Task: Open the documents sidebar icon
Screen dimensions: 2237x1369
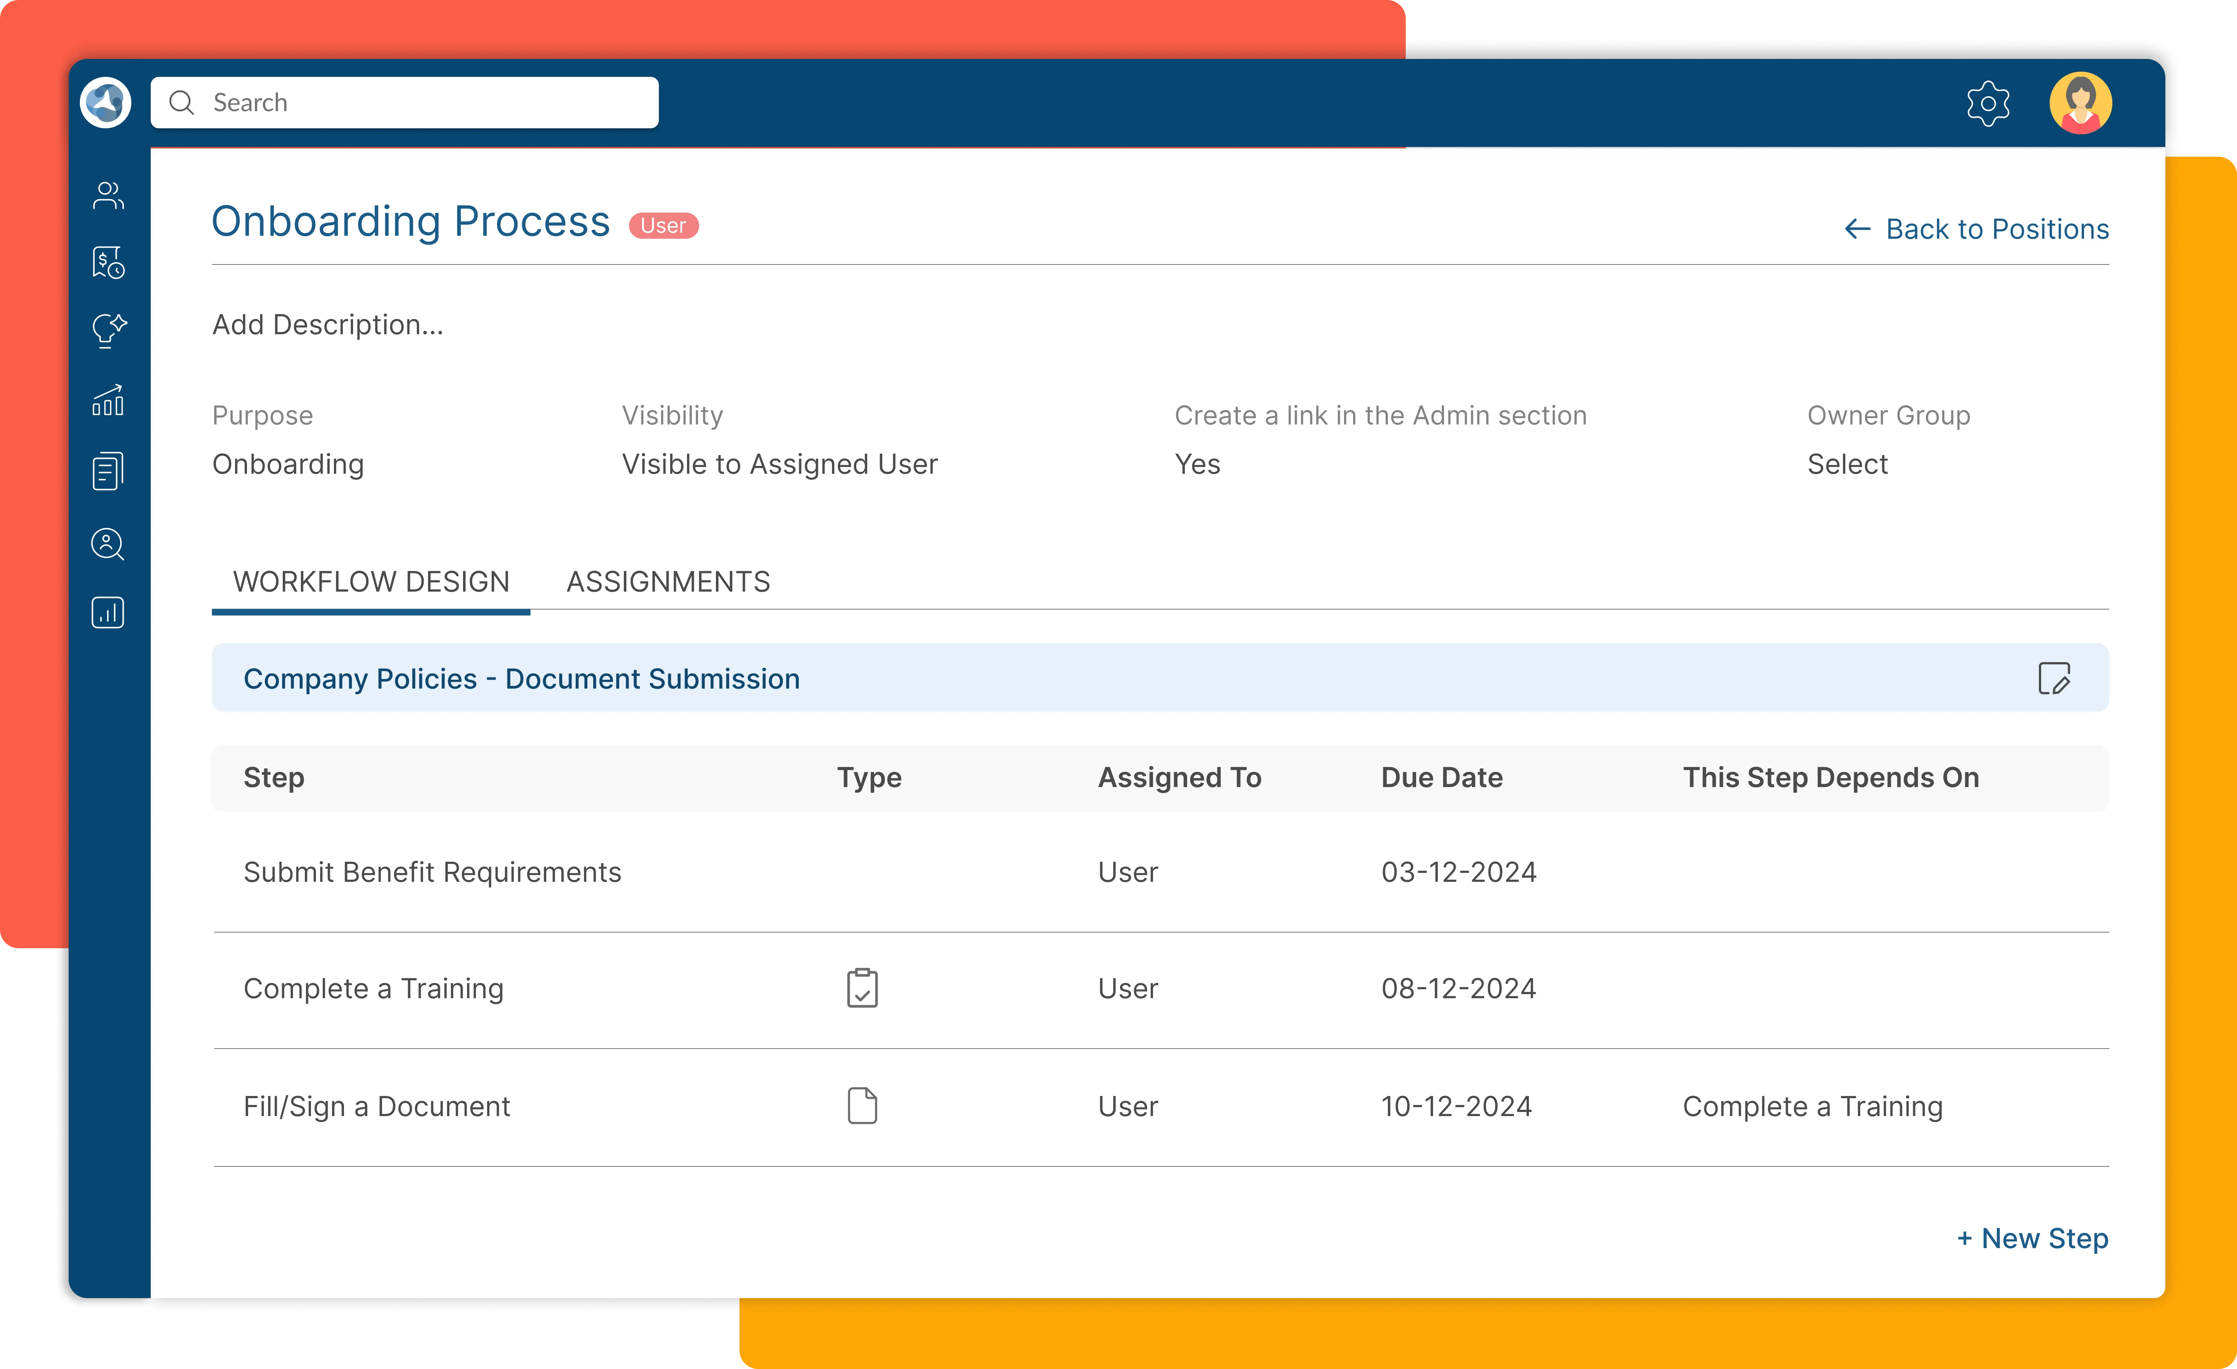Action: 108,471
